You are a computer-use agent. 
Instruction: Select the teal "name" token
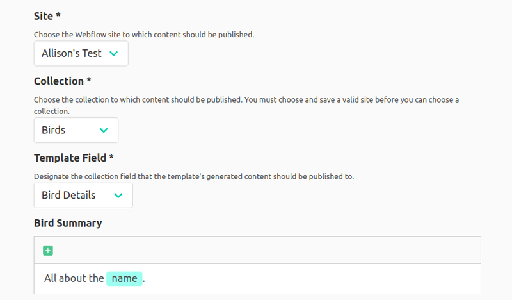[124, 278]
